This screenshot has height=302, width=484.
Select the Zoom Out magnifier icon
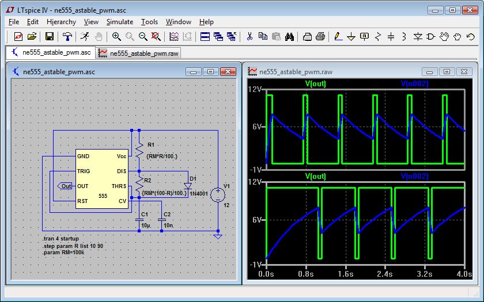click(143, 37)
